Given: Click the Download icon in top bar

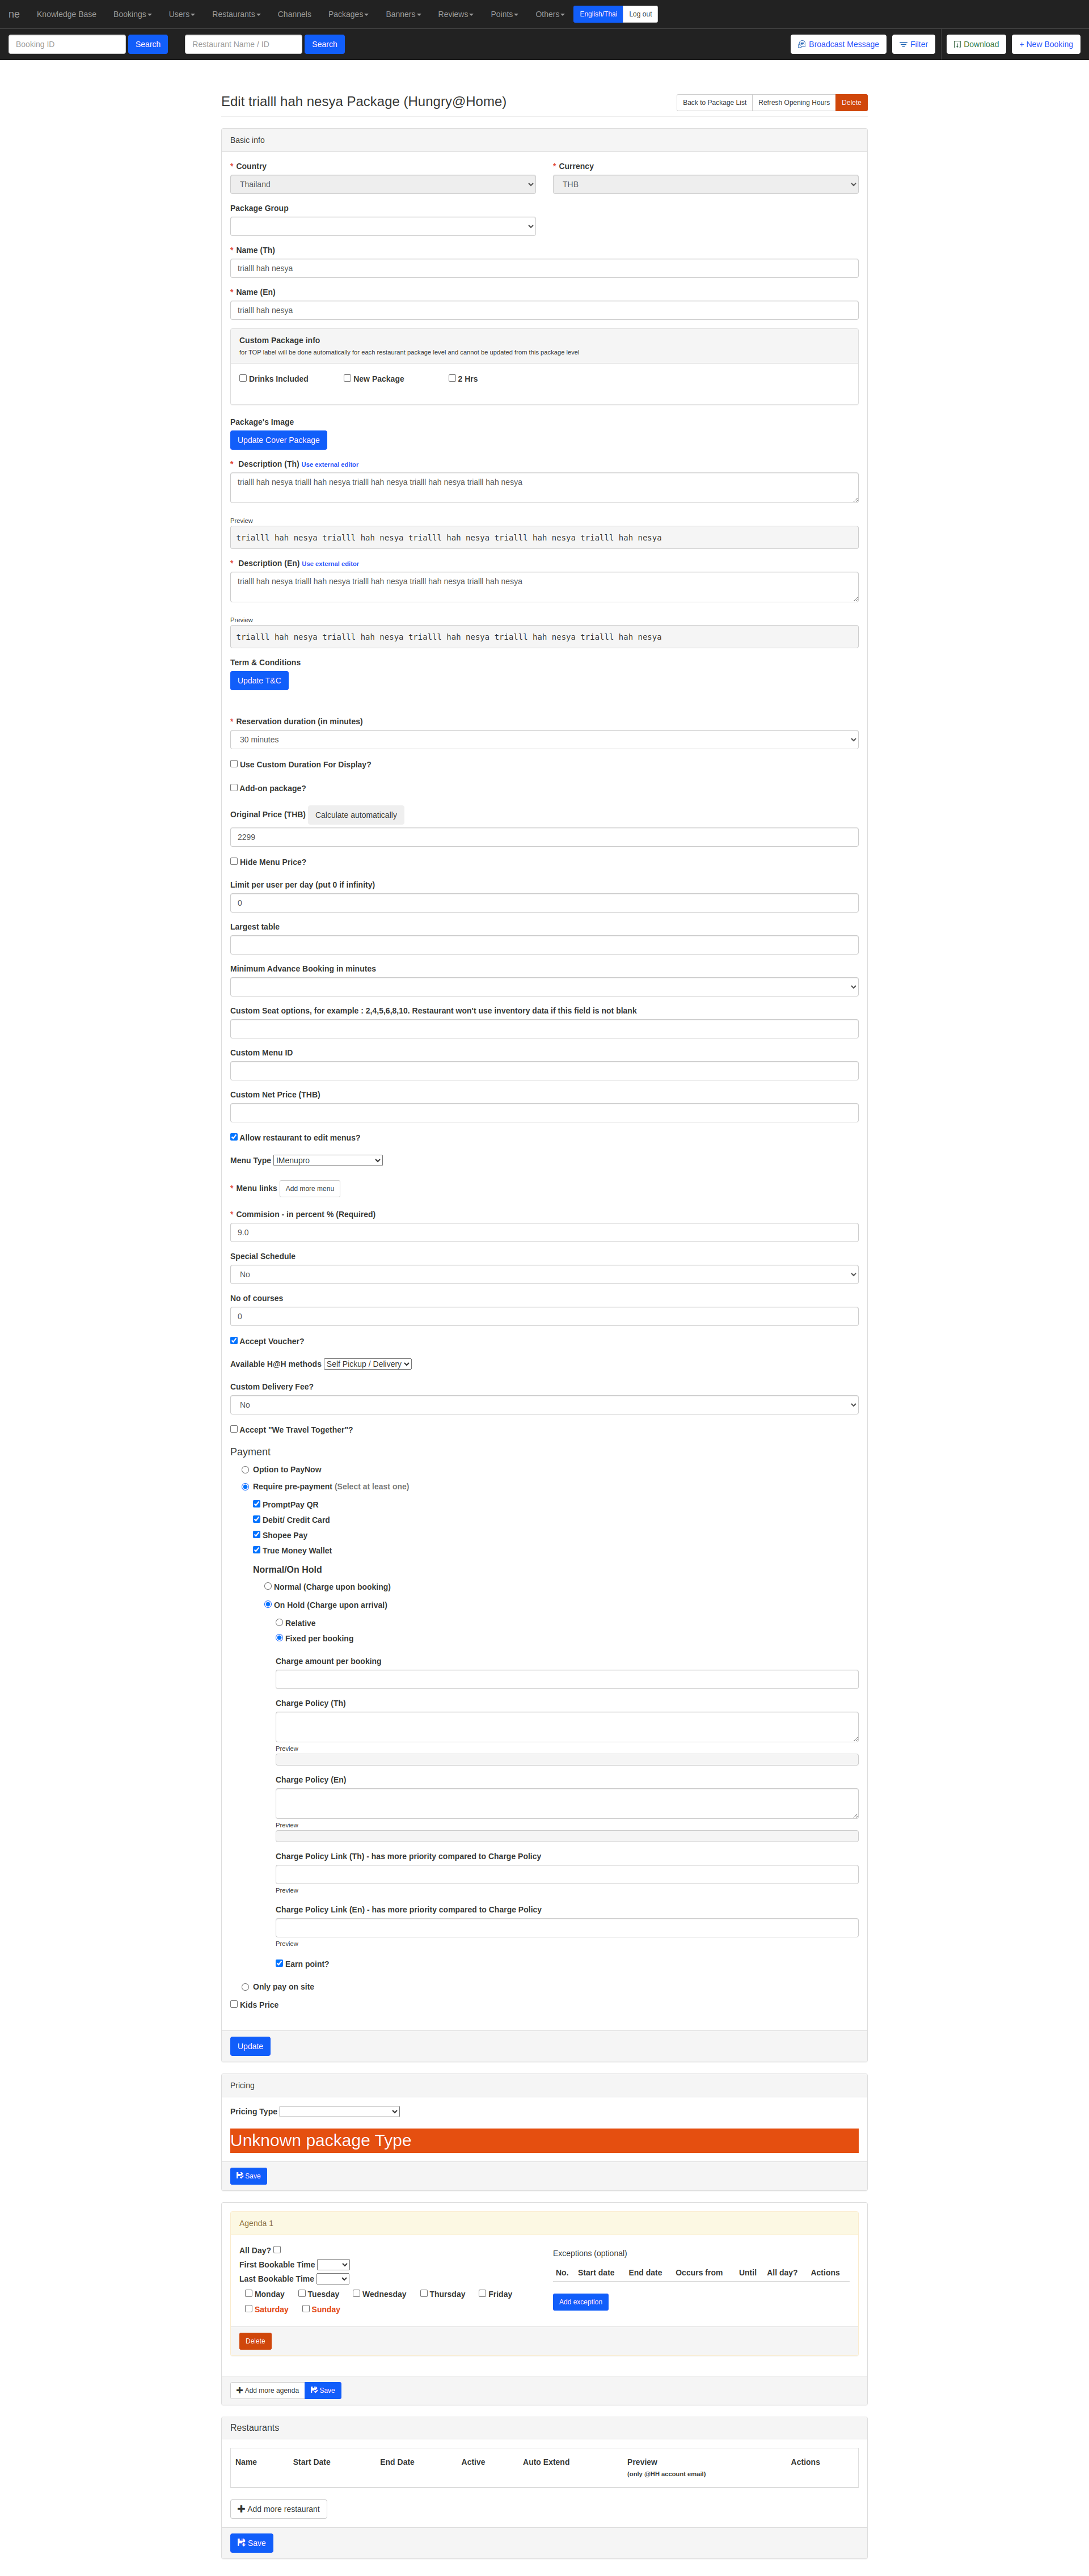Looking at the screenshot, I should pyautogui.click(x=957, y=44).
